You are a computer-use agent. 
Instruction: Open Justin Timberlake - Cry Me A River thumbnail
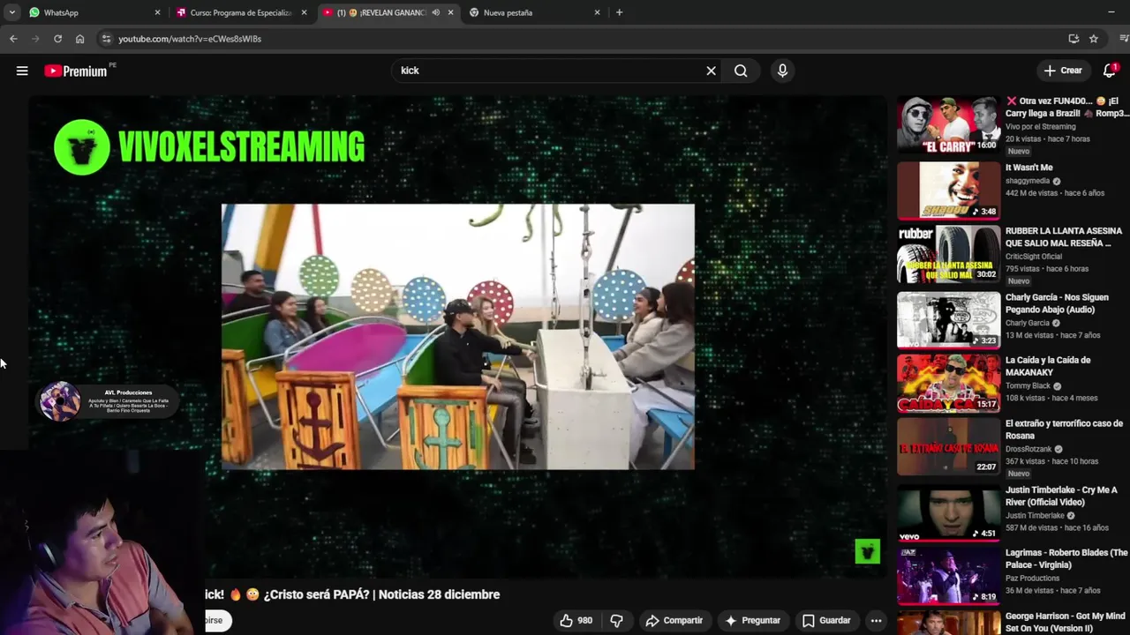949,513
